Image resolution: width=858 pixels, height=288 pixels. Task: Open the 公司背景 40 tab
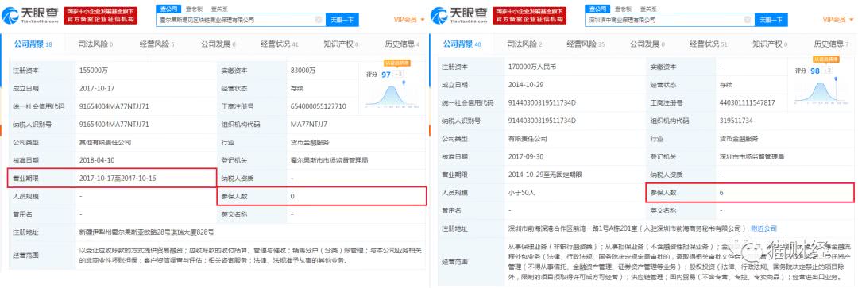462,44
